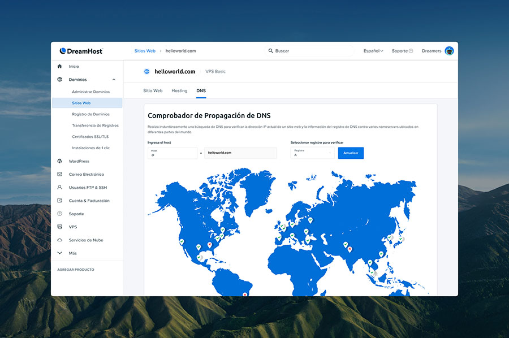This screenshot has width=509, height=338.
Task: Open the Dreamers user avatar
Action: point(449,51)
